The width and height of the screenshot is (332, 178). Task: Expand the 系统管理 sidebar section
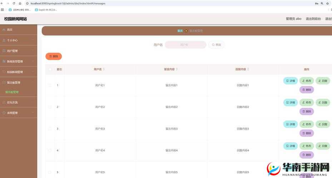pyautogui.click(x=19, y=113)
